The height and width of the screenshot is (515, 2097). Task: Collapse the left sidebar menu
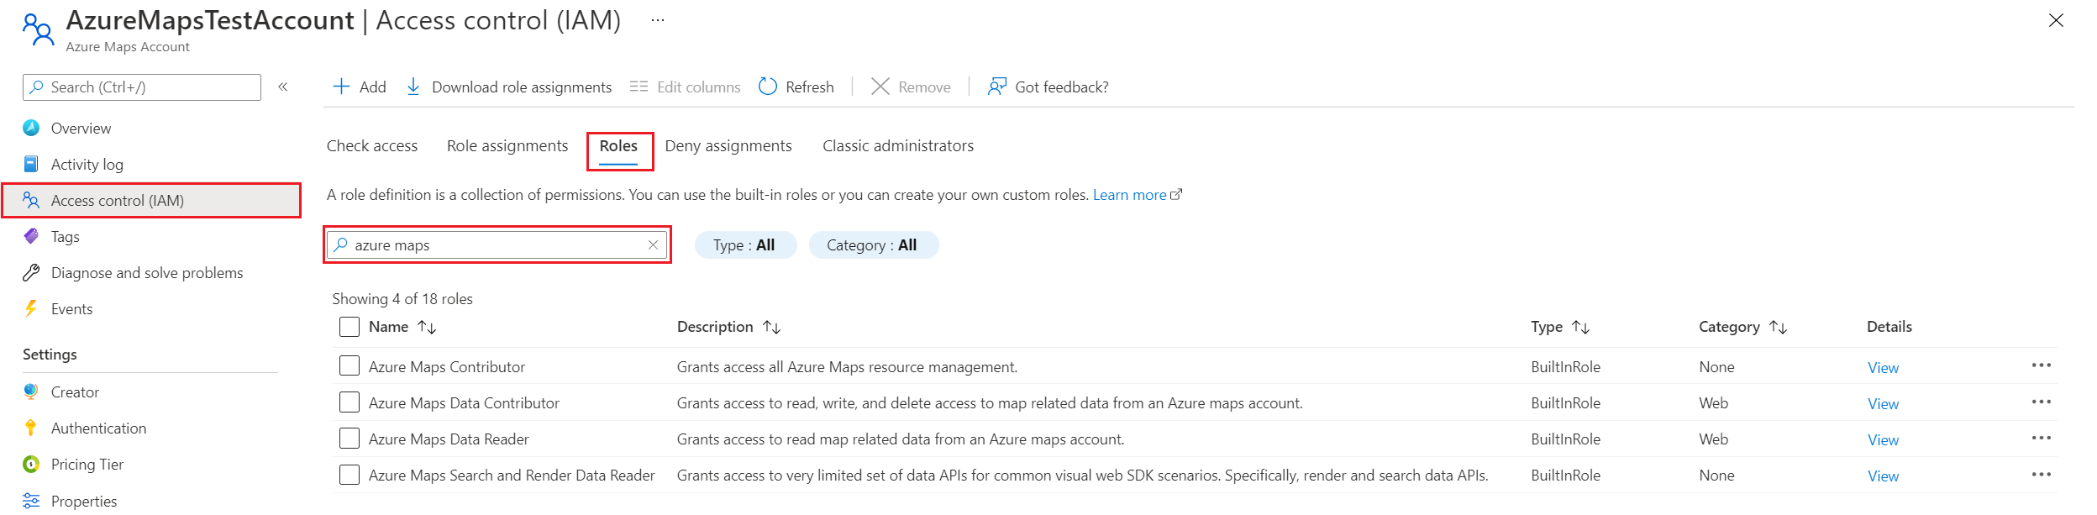click(283, 87)
